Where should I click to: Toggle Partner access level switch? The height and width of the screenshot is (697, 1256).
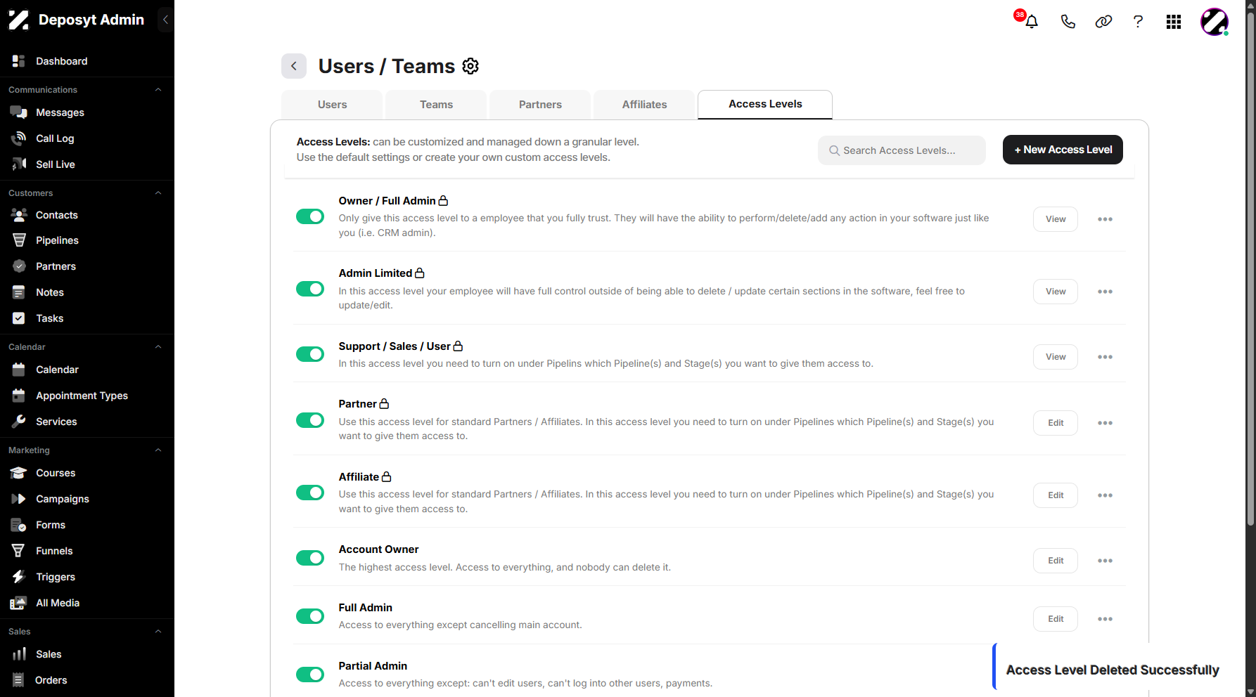click(x=310, y=420)
